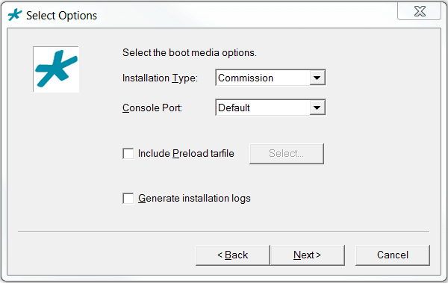The height and width of the screenshot is (283, 448).
Task: Close the Select Options dialog window
Action: click(x=420, y=11)
